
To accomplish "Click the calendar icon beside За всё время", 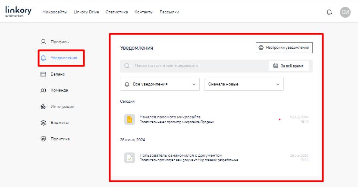I will (276, 66).
